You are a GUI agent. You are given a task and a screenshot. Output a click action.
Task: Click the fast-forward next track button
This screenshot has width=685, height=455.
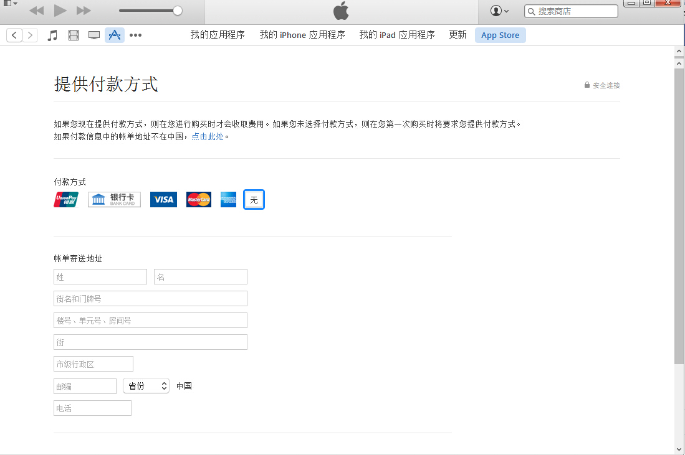pos(84,11)
